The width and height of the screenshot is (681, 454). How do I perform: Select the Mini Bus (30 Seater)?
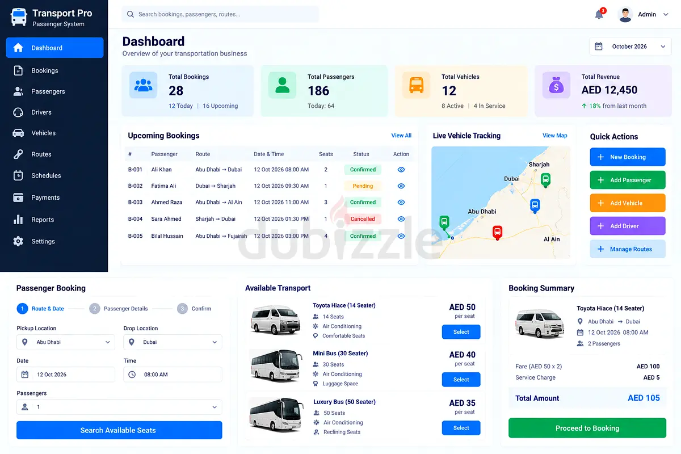pos(461,380)
